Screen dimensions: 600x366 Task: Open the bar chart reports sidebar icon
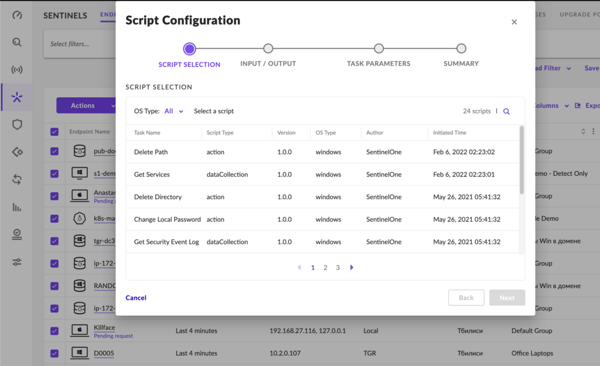pyautogui.click(x=17, y=207)
